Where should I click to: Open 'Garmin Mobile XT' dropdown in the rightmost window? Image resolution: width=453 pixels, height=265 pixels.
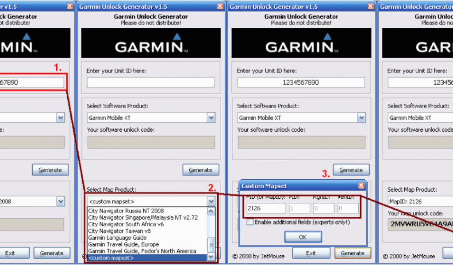420,117
